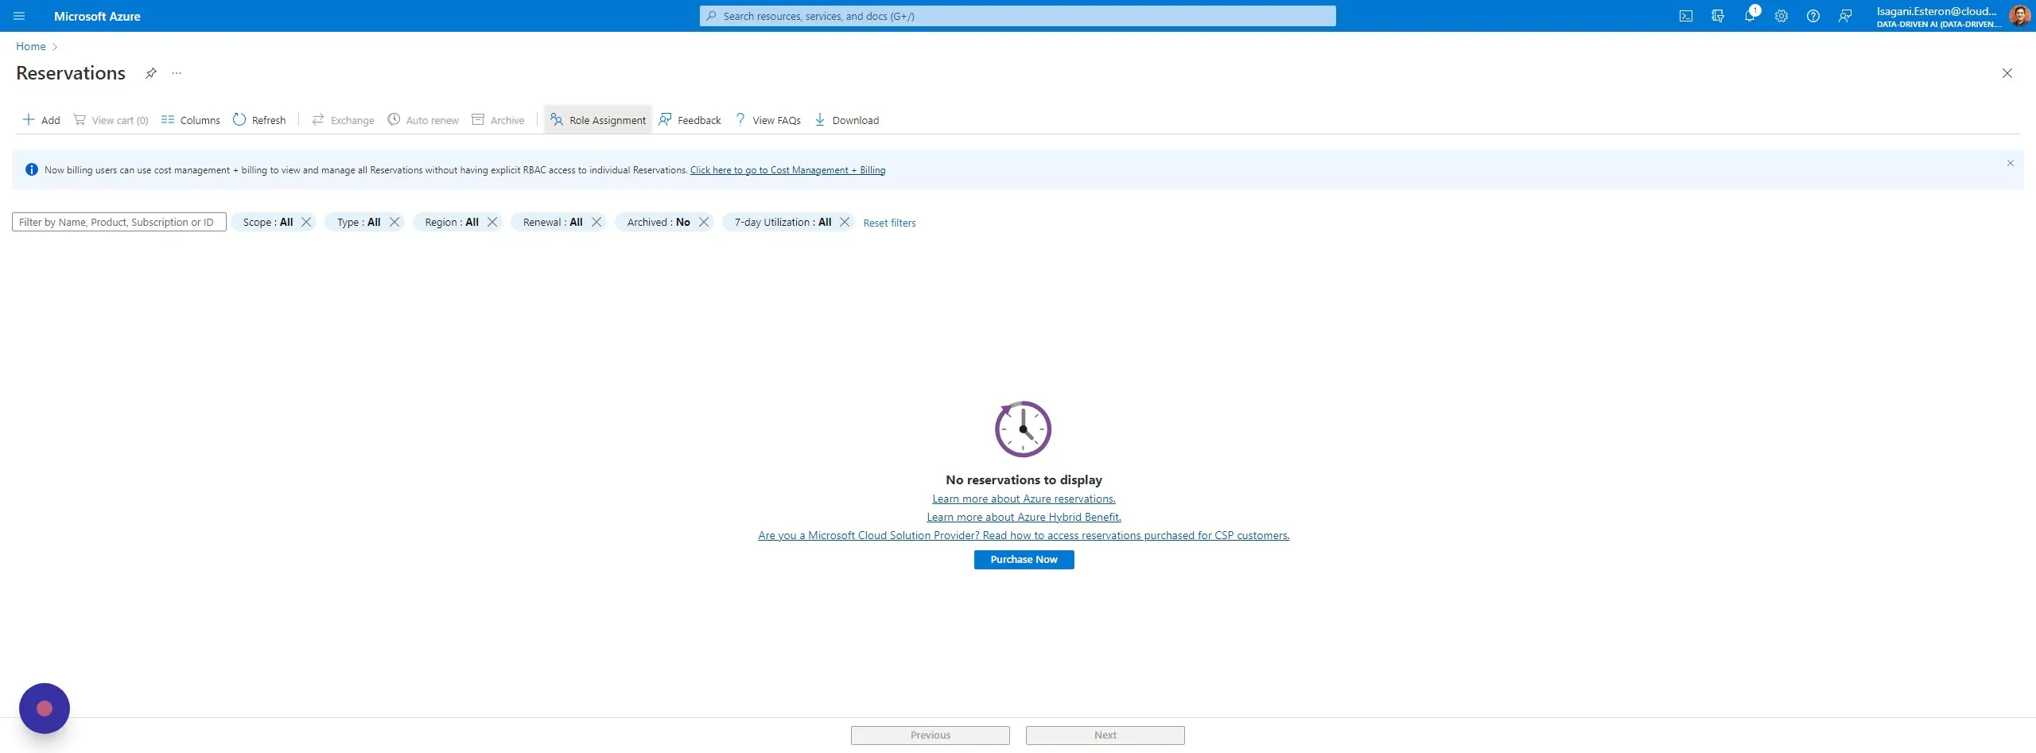Click the Microsoft Azure logo text

coord(97,16)
